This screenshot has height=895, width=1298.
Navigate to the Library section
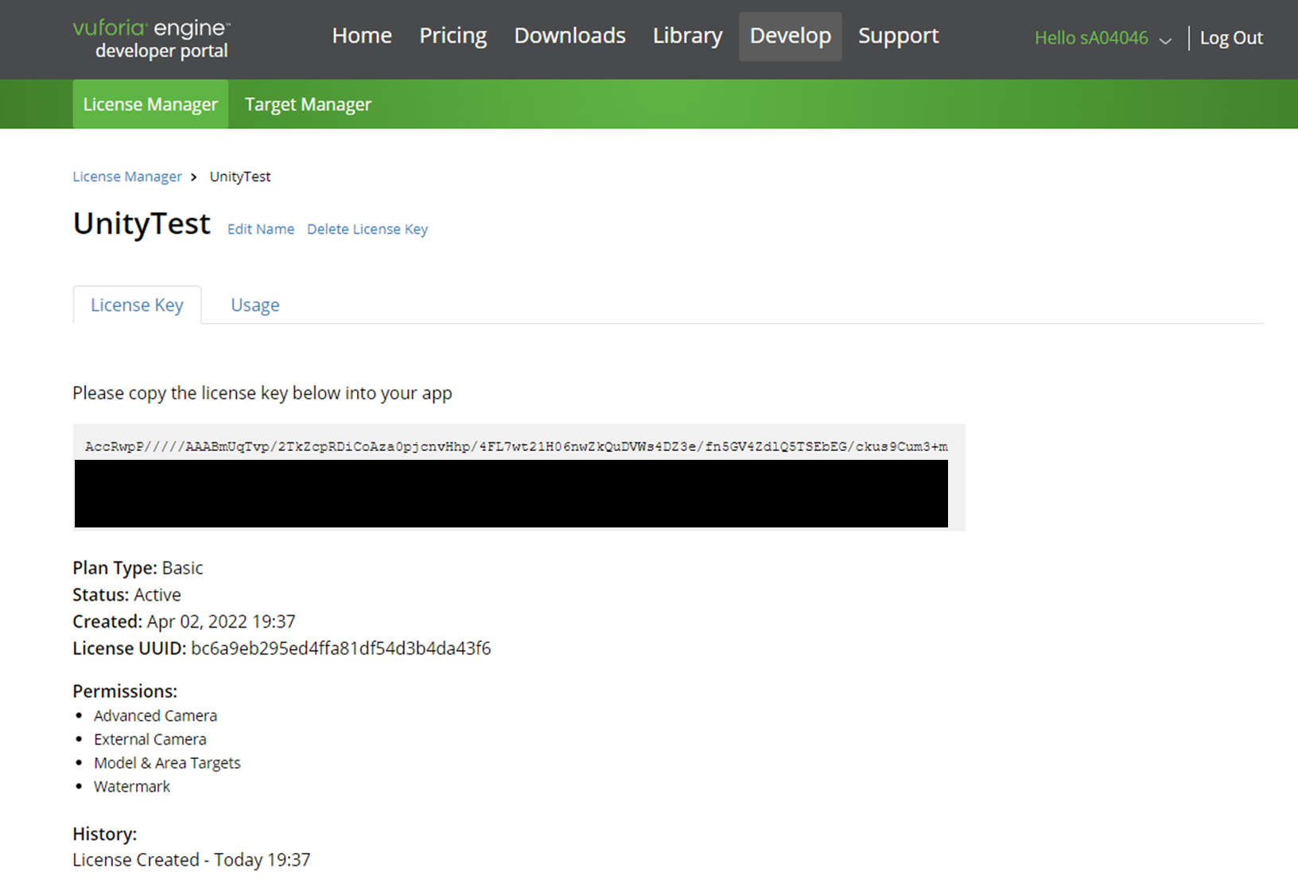tap(687, 36)
